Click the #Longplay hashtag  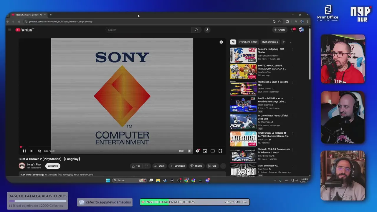[x=68, y=175]
